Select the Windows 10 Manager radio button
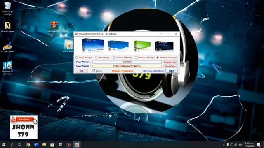 click(x=158, y=58)
